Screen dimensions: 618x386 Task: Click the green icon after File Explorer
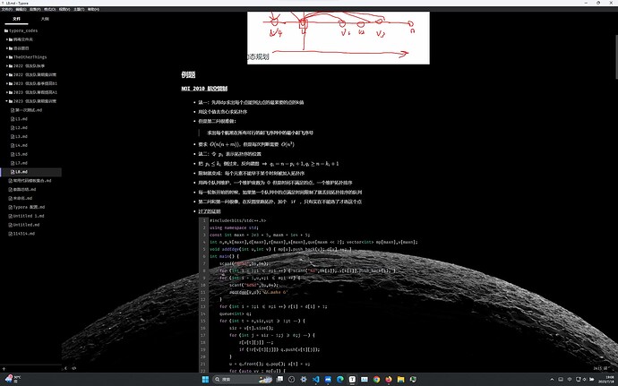(413, 380)
